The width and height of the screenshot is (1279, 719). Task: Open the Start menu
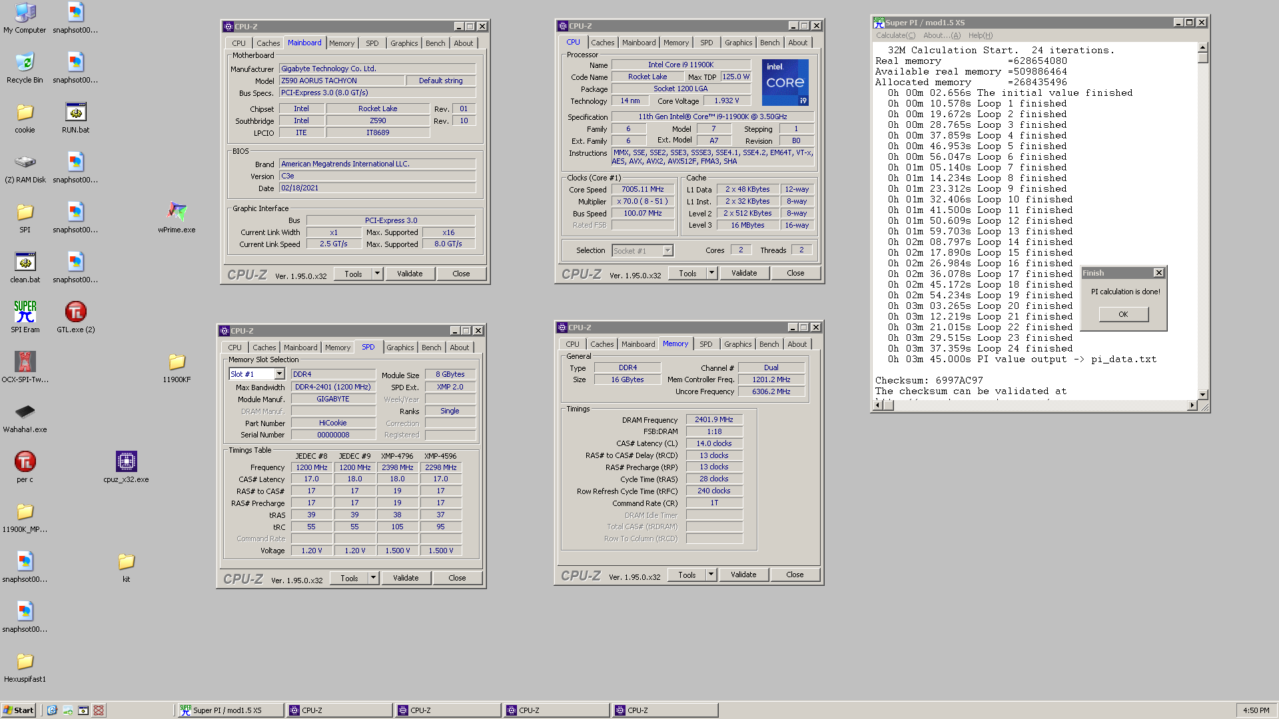(18, 710)
